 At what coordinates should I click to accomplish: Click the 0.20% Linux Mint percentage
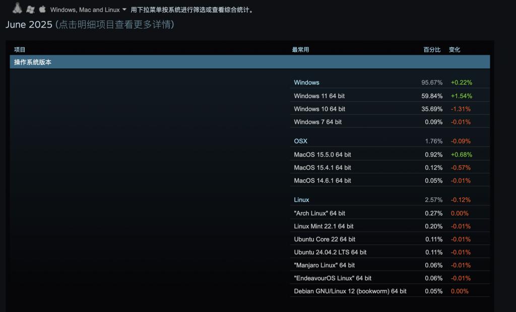click(x=434, y=226)
